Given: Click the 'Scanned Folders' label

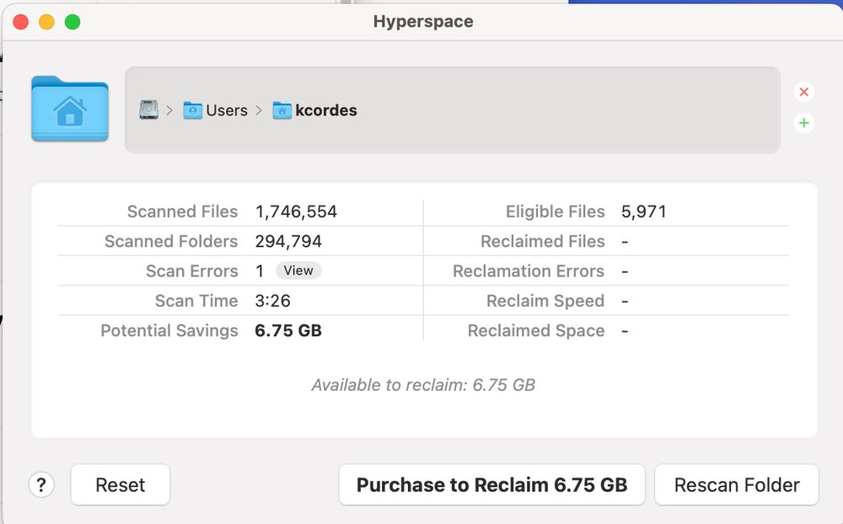Looking at the screenshot, I should (171, 241).
